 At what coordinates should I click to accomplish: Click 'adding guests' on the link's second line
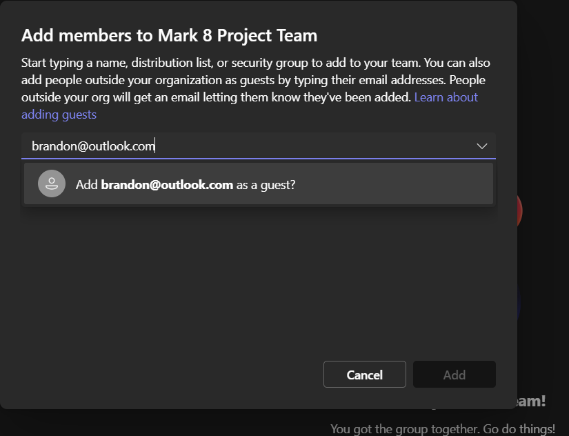point(59,115)
